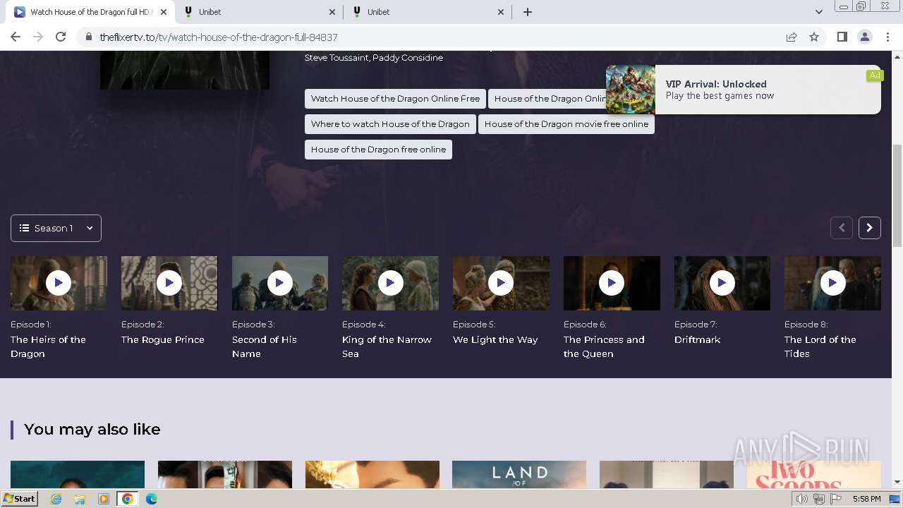903x508 pixels.
Task: Open the VIP Arrival: Unlocked ad
Action: tap(744, 90)
